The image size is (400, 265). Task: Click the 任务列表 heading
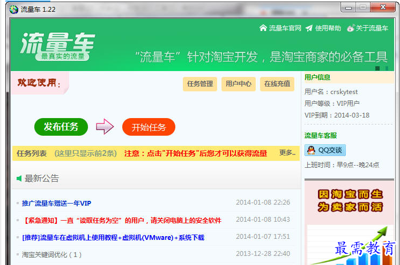[32, 153]
